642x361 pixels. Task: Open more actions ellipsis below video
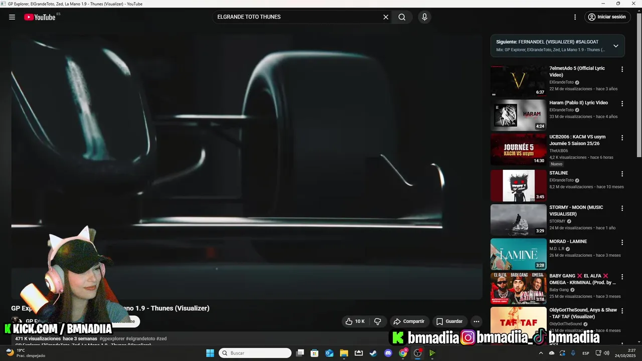point(476,321)
